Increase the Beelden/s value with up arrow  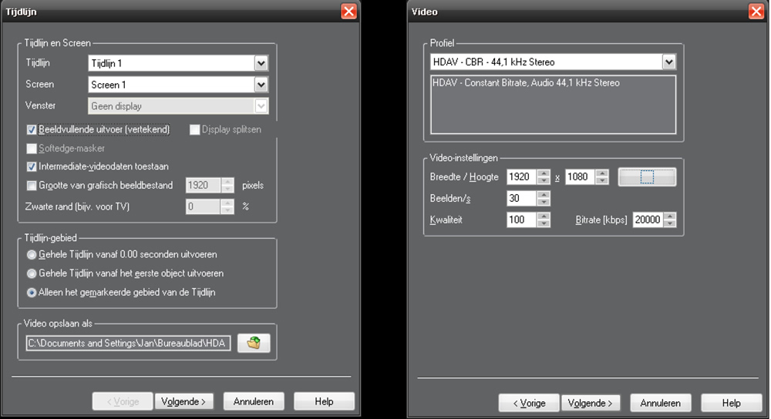544,195
